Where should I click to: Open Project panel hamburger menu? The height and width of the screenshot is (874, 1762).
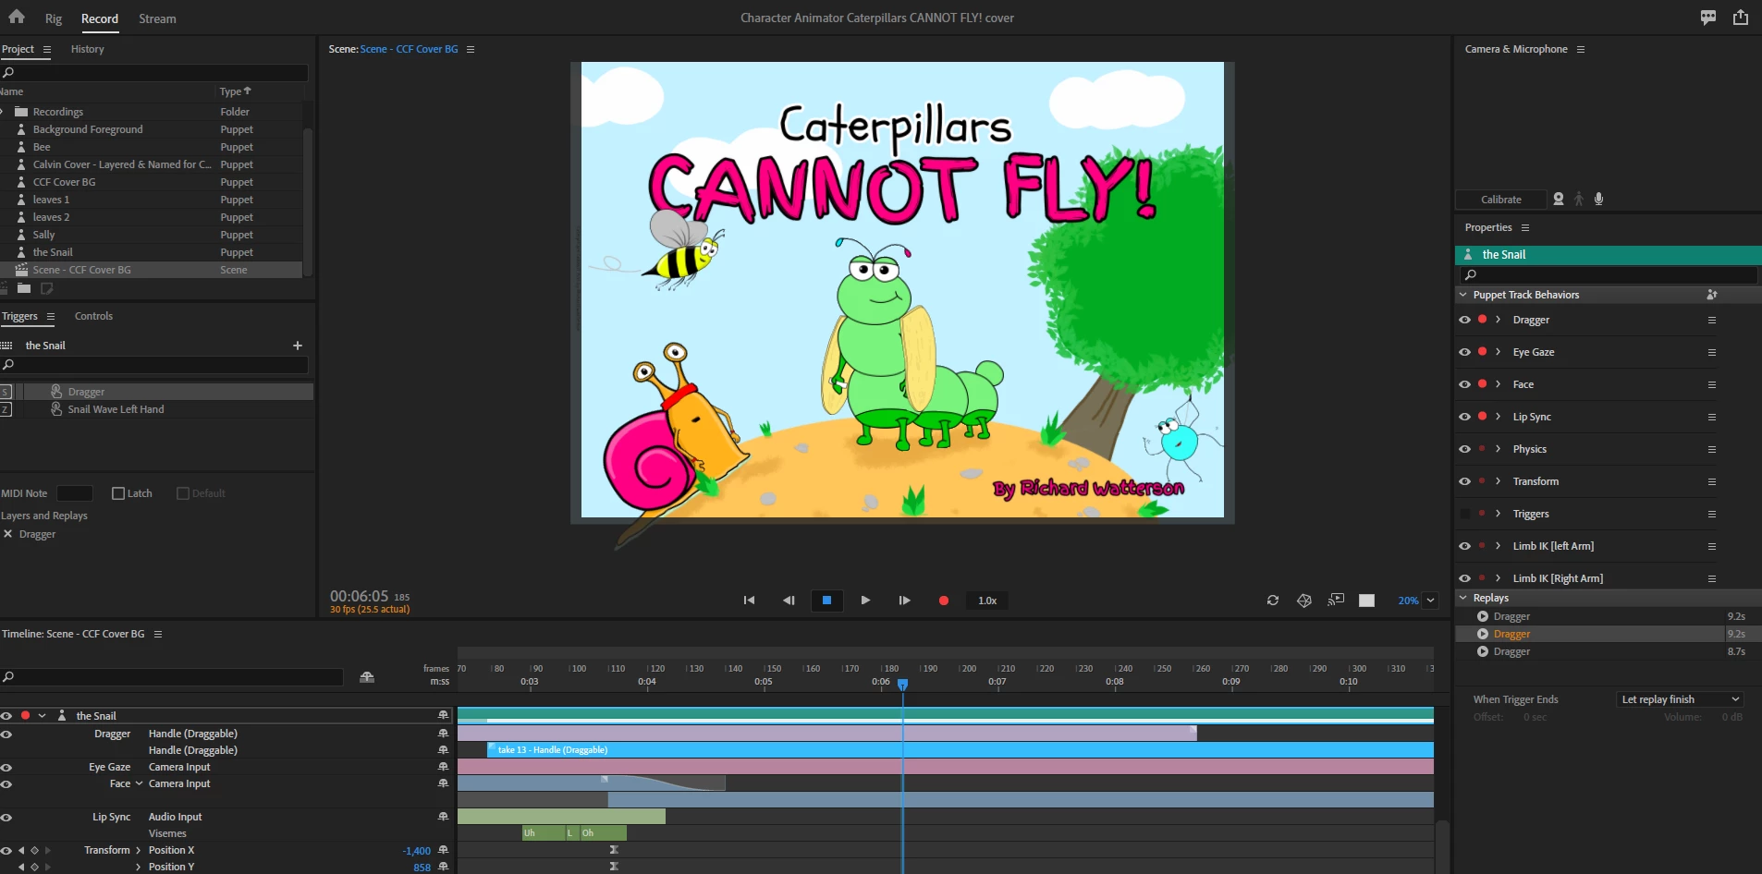click(47, 49)
